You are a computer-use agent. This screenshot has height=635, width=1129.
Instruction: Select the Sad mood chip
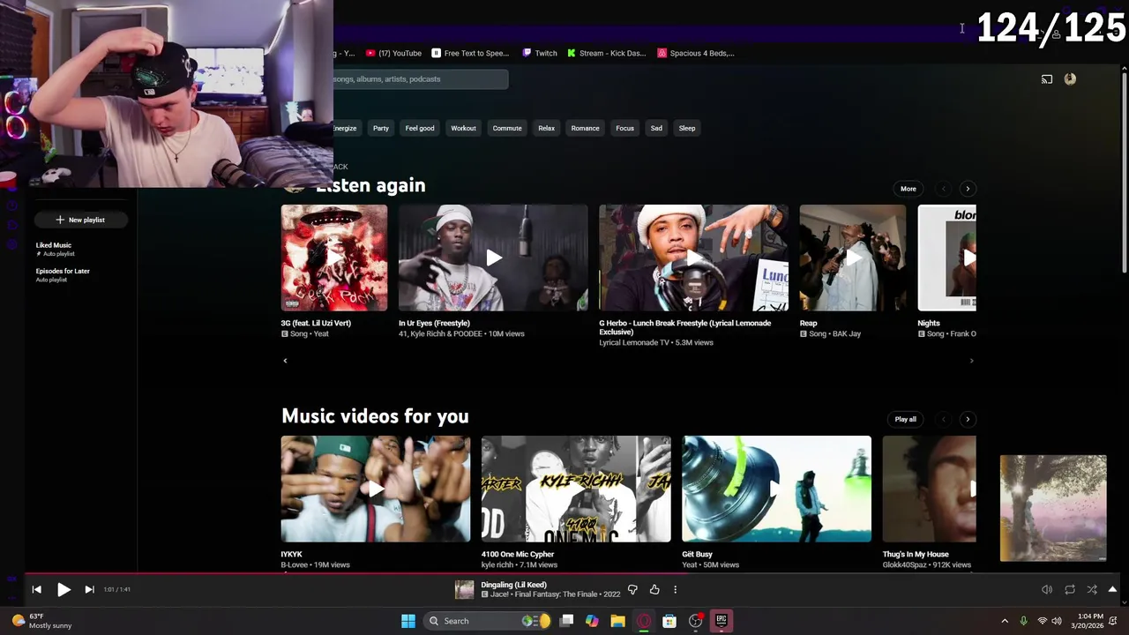tap(656, 128)
